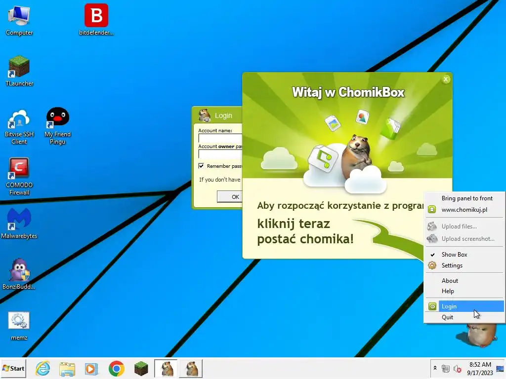The height and width of the screenshot is (379, 506).
Task: Click the taskbar clock showing 8:52 AM
Action: coord(480,368)
